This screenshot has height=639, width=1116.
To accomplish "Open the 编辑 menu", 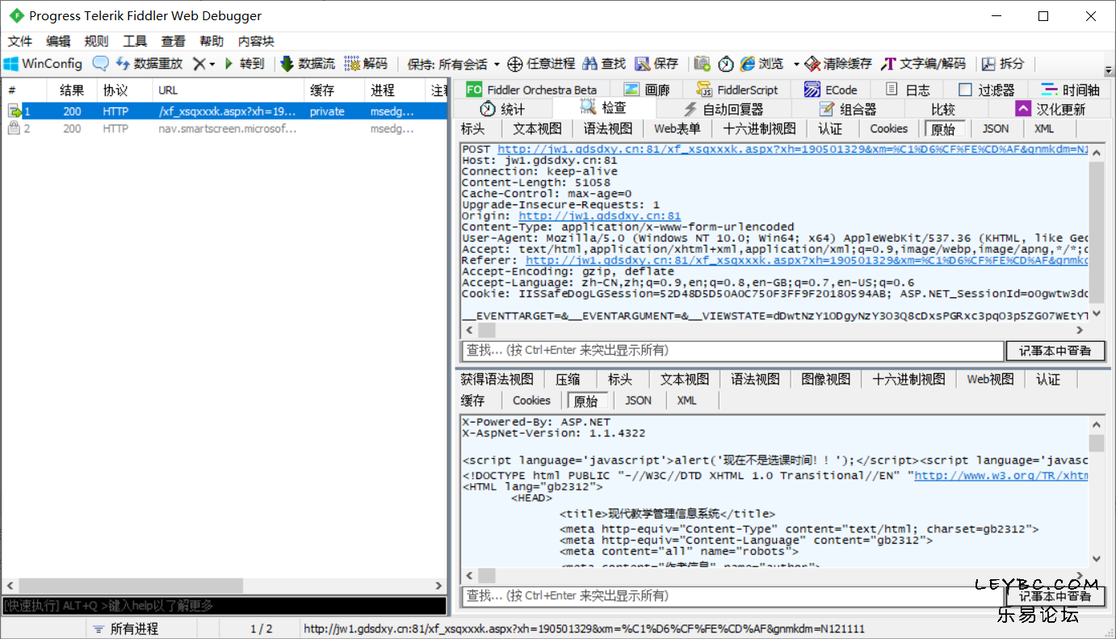I will point(58,41).
